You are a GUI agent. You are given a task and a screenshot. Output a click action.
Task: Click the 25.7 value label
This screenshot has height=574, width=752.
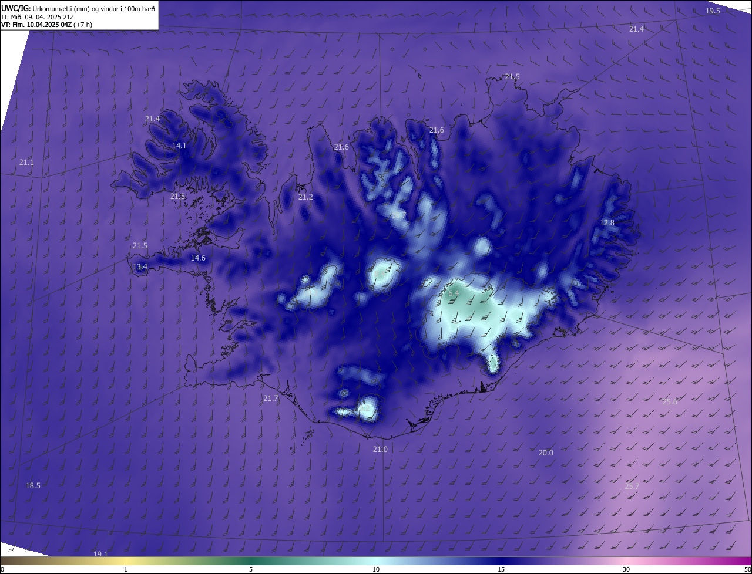pos(632,487)
